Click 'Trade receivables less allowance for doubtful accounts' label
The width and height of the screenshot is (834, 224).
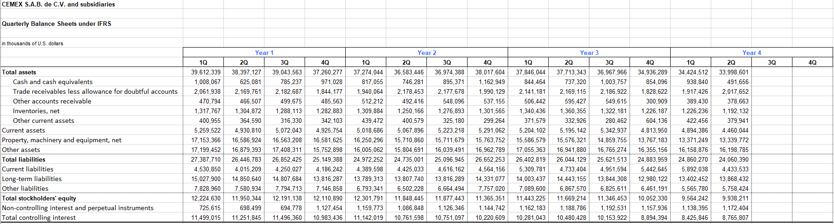[x=95, y=91]
